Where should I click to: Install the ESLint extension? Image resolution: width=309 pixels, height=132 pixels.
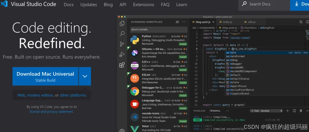[183, 83]
